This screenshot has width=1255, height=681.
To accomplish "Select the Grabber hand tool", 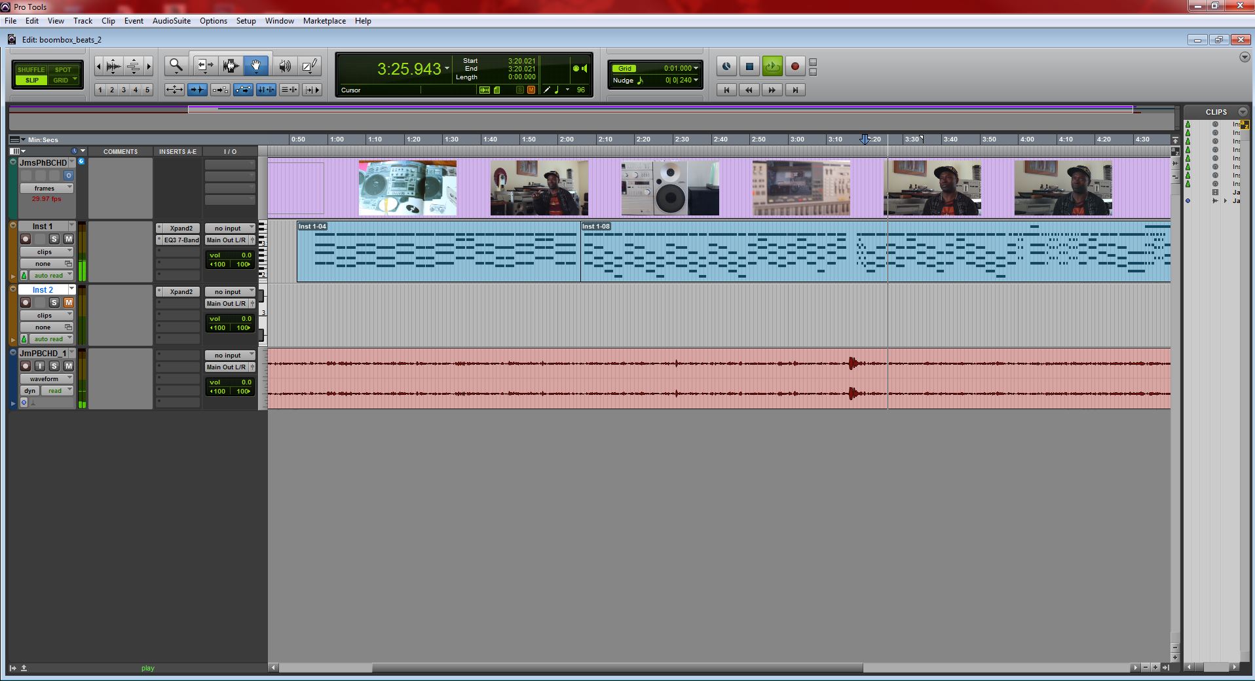I will (x=256, y=65).
